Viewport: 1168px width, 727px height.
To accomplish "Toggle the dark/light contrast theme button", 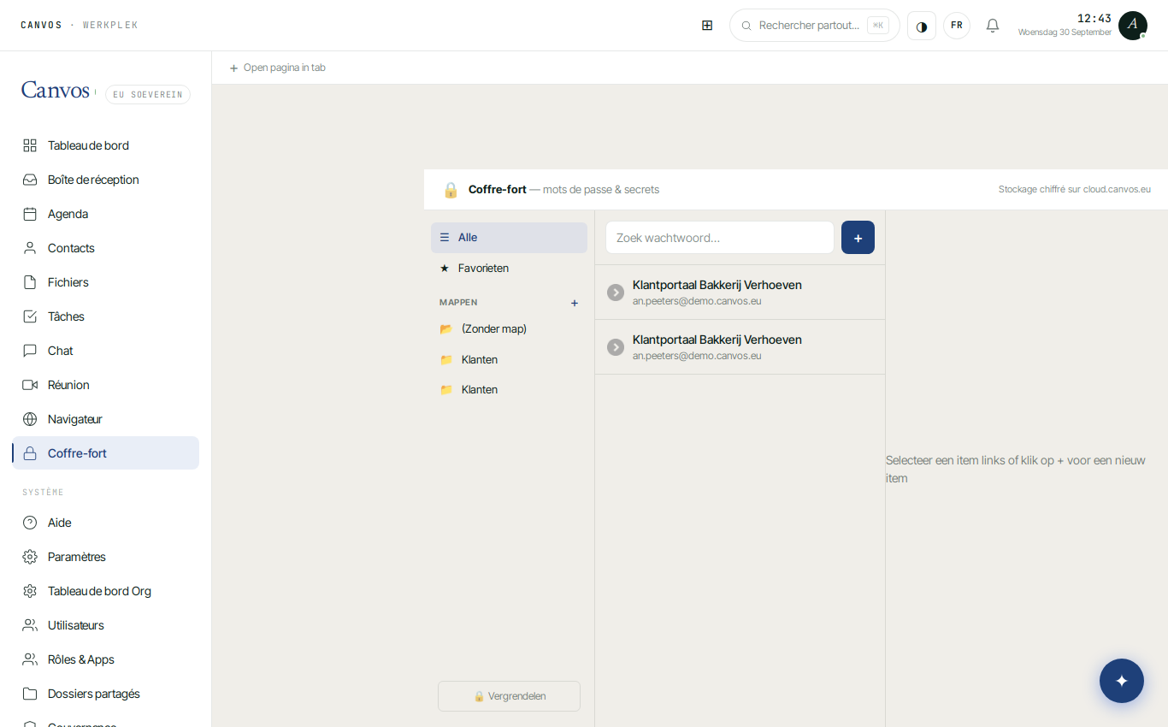I will coord(922,26).
